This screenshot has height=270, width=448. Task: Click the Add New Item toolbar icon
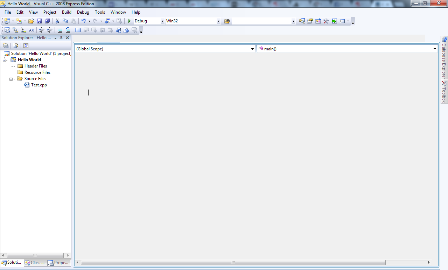click(x=19, y=21)
